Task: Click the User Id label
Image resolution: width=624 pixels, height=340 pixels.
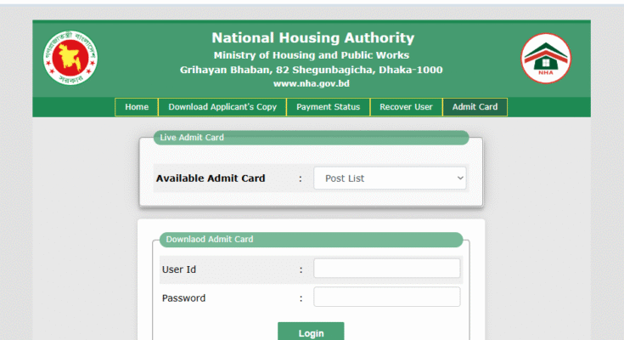Action: point(179,269)
